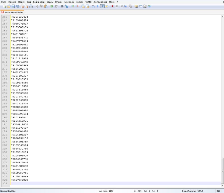The width and height of the screenshot is (224, 193).
Task: Click the Cut scissors icon
Action: coord(37,6)
